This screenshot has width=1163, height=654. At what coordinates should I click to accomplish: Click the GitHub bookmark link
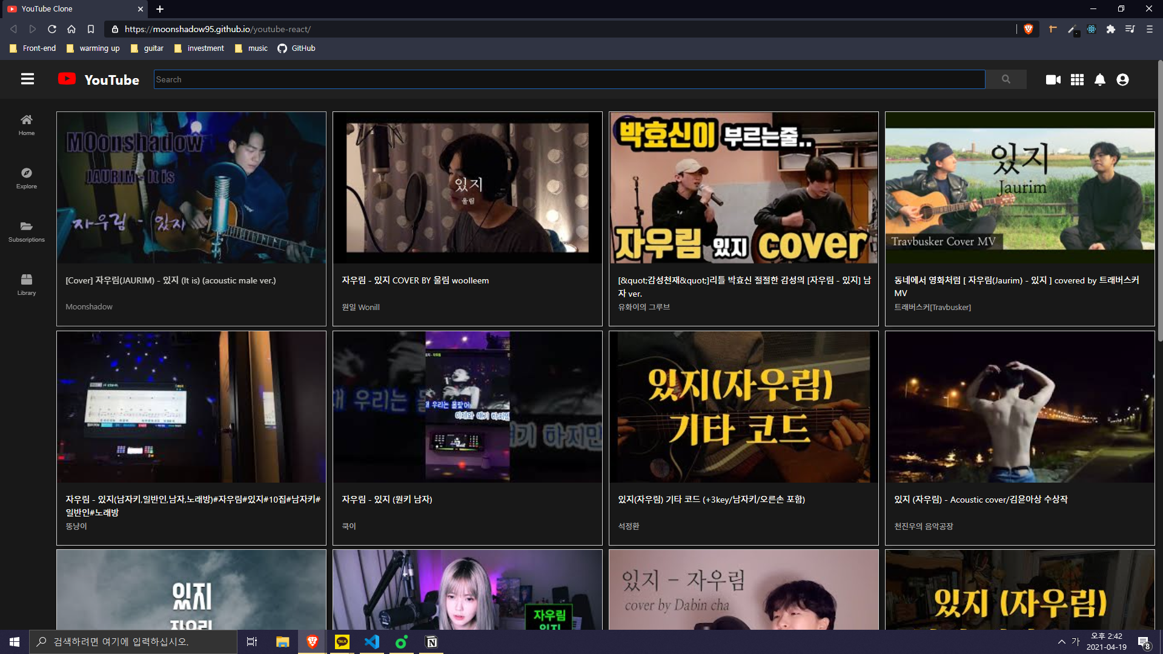tap(297, 48)
